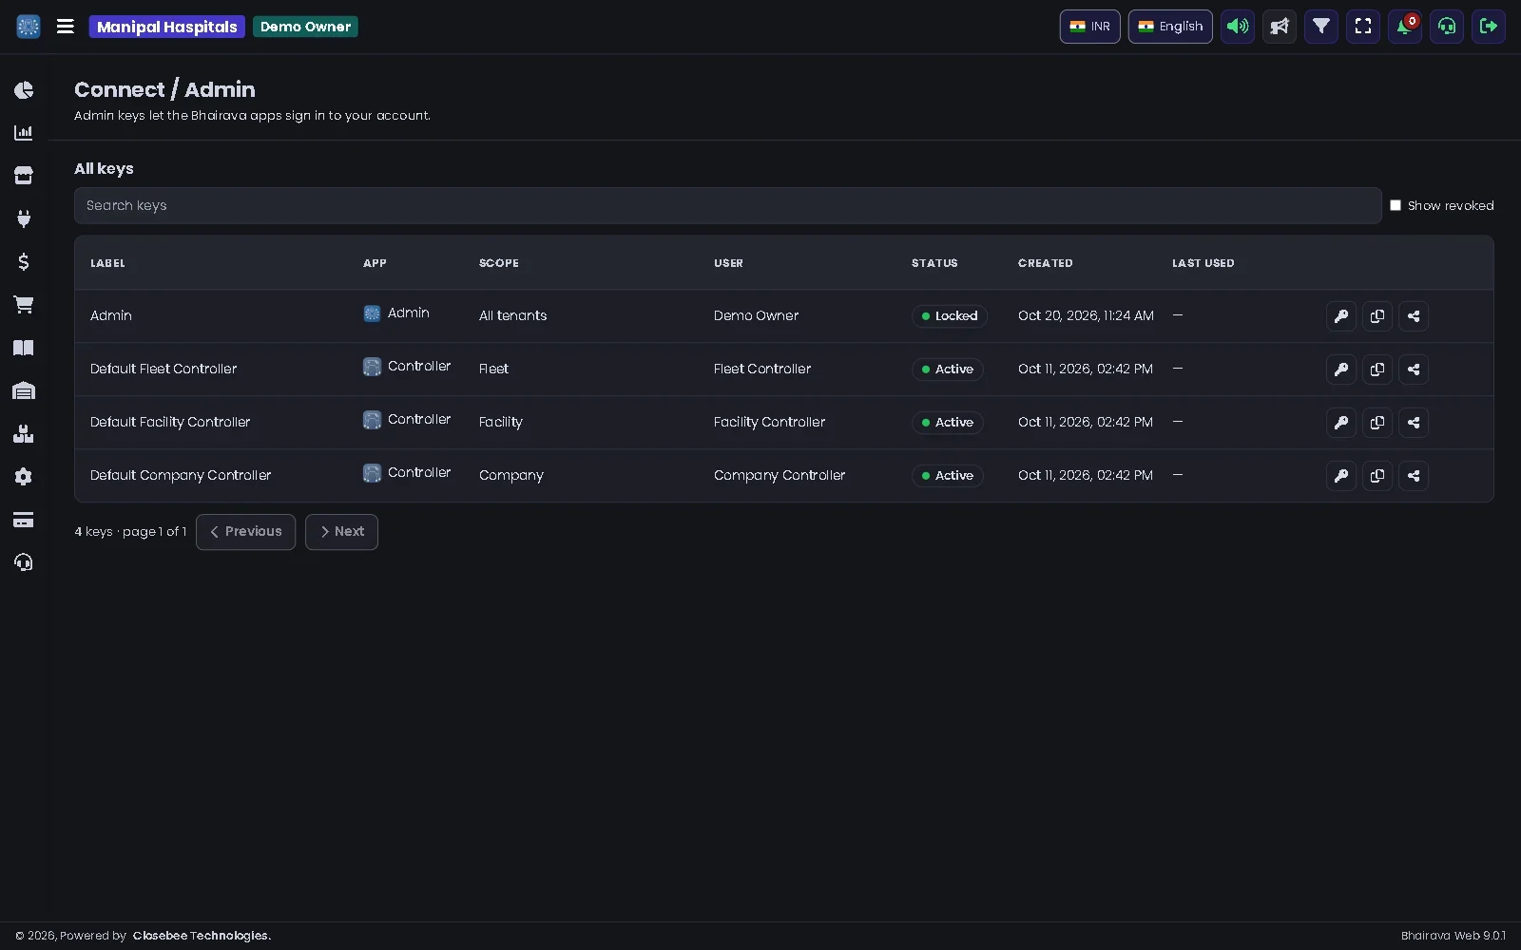Share the Admin key
The height and width of the screenshot is (950, 1521).
(1414, 316)
